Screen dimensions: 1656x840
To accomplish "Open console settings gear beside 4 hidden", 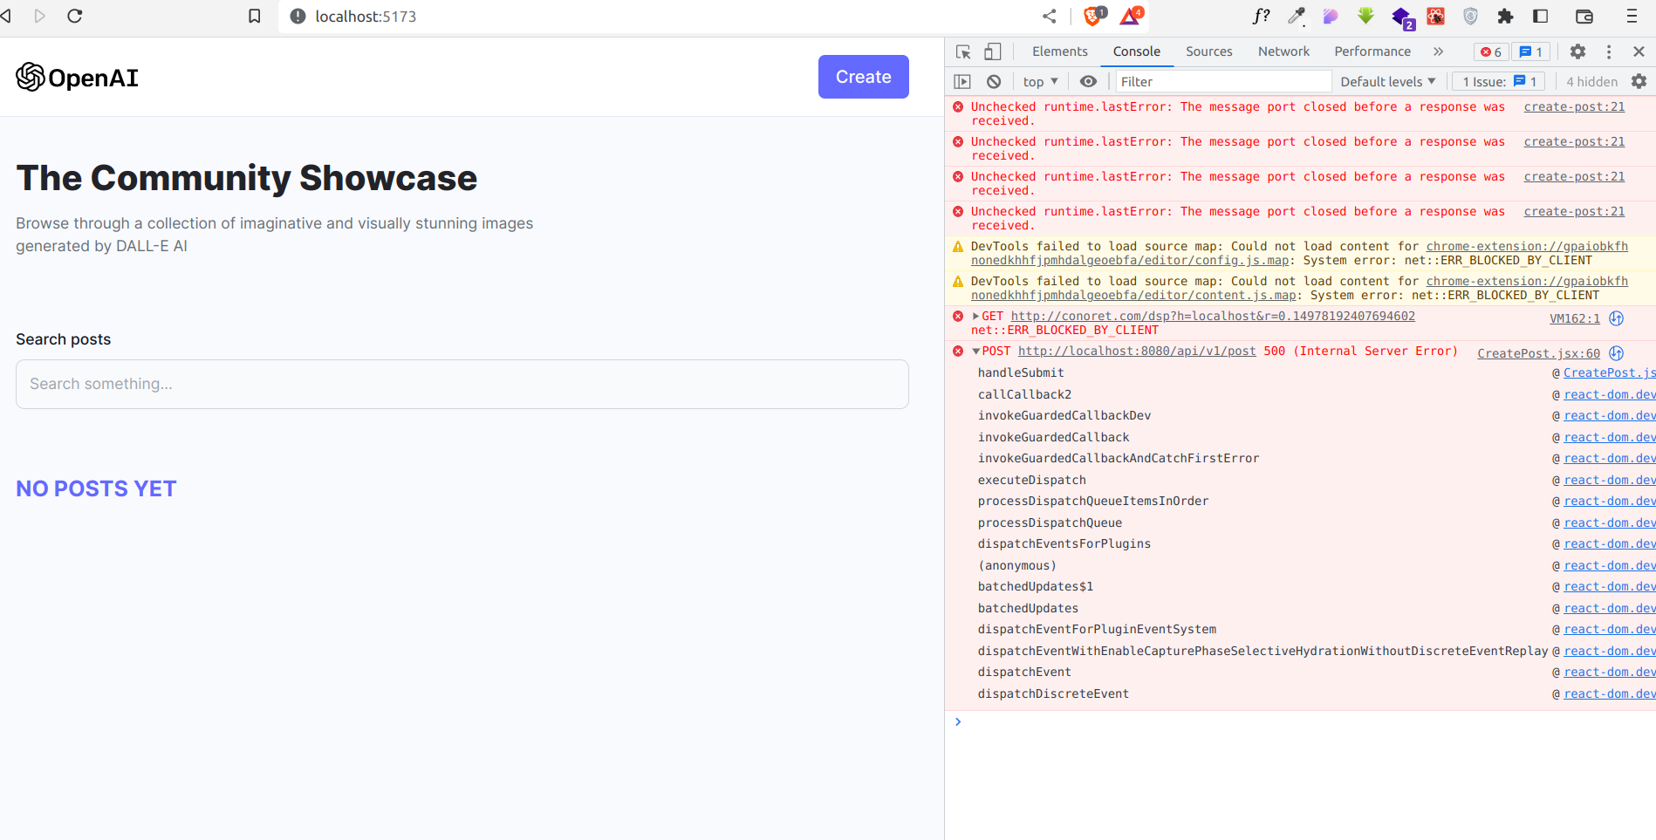I will pos(1639,81).
